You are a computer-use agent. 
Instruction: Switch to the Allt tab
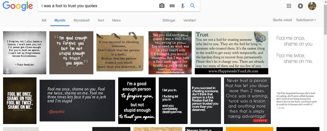click(x=44, y=20)
